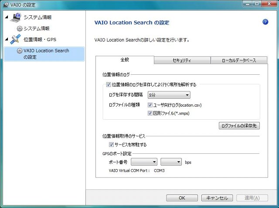The width and height of the screenshot is (279, 208).
Task: Click the システム情報 laptop info icon
Action: (16, 17)
